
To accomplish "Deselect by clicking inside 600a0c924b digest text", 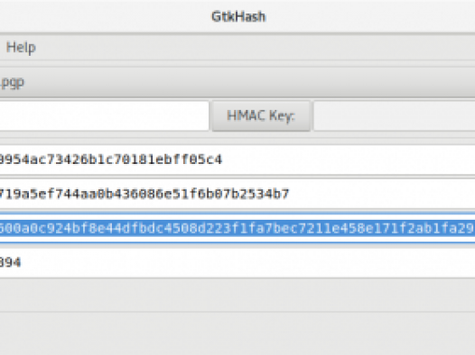I will pyautogui.click(x=237, y=228).
